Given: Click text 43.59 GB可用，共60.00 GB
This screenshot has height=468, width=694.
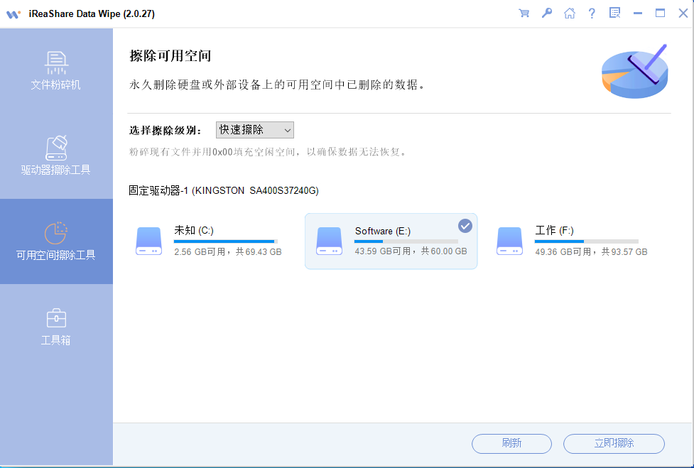Looking at the screenshot, I should coord(411,251).
